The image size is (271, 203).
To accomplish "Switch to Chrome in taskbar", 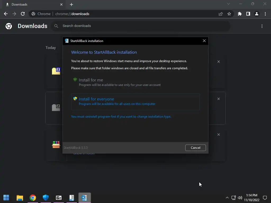I will (33, 198).
